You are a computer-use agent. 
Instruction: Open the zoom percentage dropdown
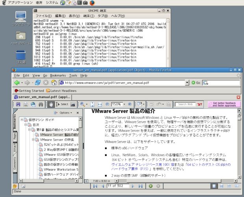click(x=124, y=104)
